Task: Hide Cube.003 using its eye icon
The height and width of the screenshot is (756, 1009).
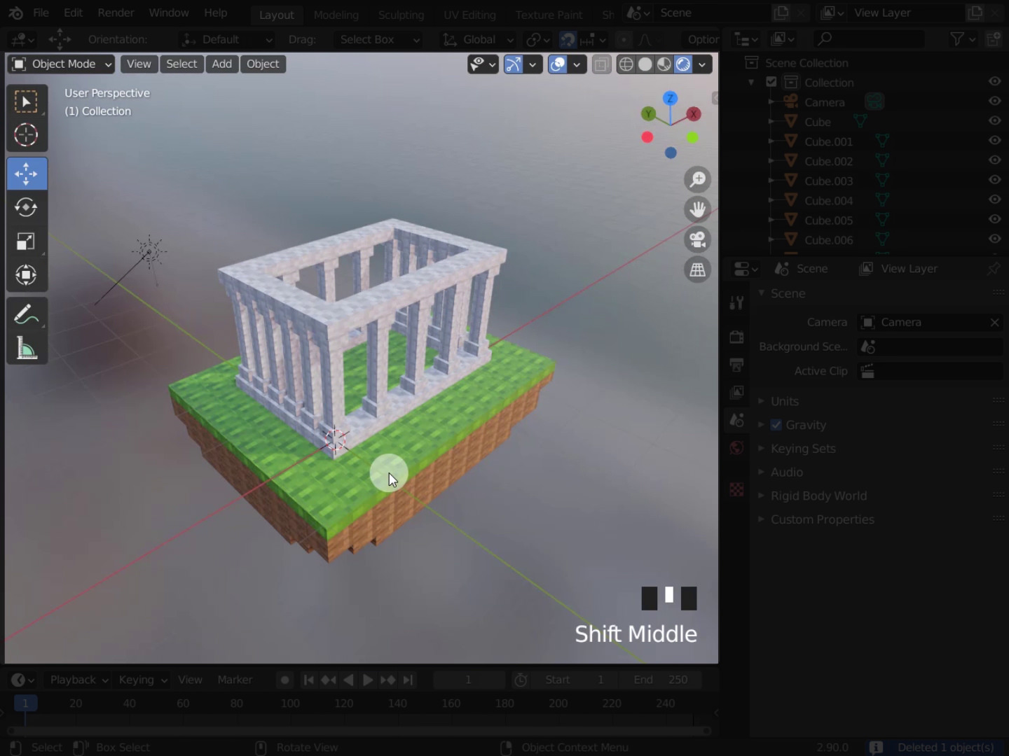Action: (994, 181)
